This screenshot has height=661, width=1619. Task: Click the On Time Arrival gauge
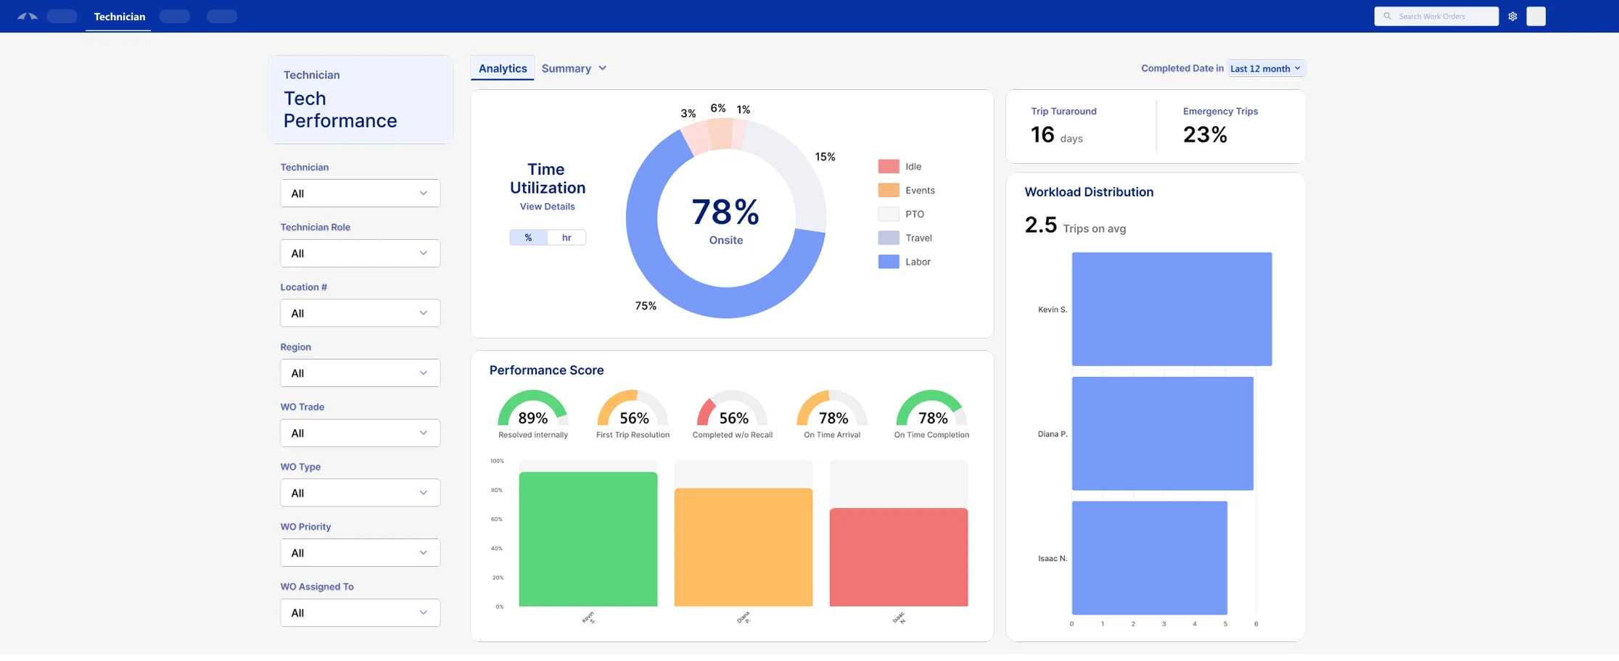pyautogui.click(x=832, y=409)
